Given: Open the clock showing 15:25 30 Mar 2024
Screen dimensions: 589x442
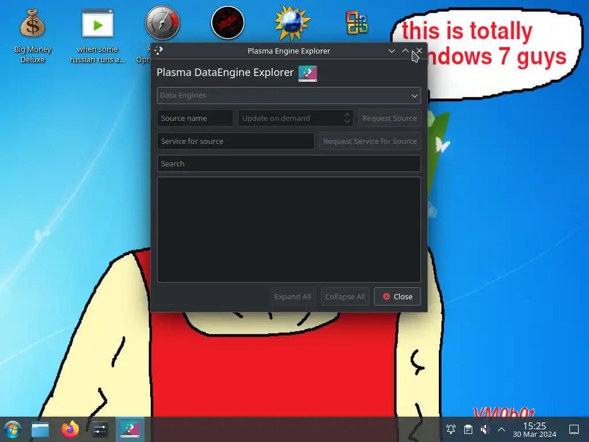Looking at the screenshot, I should (534, 429).
